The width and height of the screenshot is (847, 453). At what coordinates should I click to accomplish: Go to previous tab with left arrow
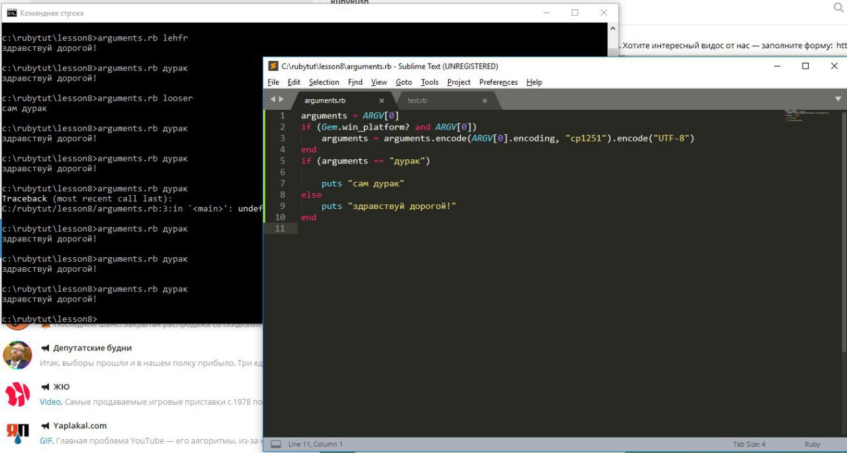point(273,100)
